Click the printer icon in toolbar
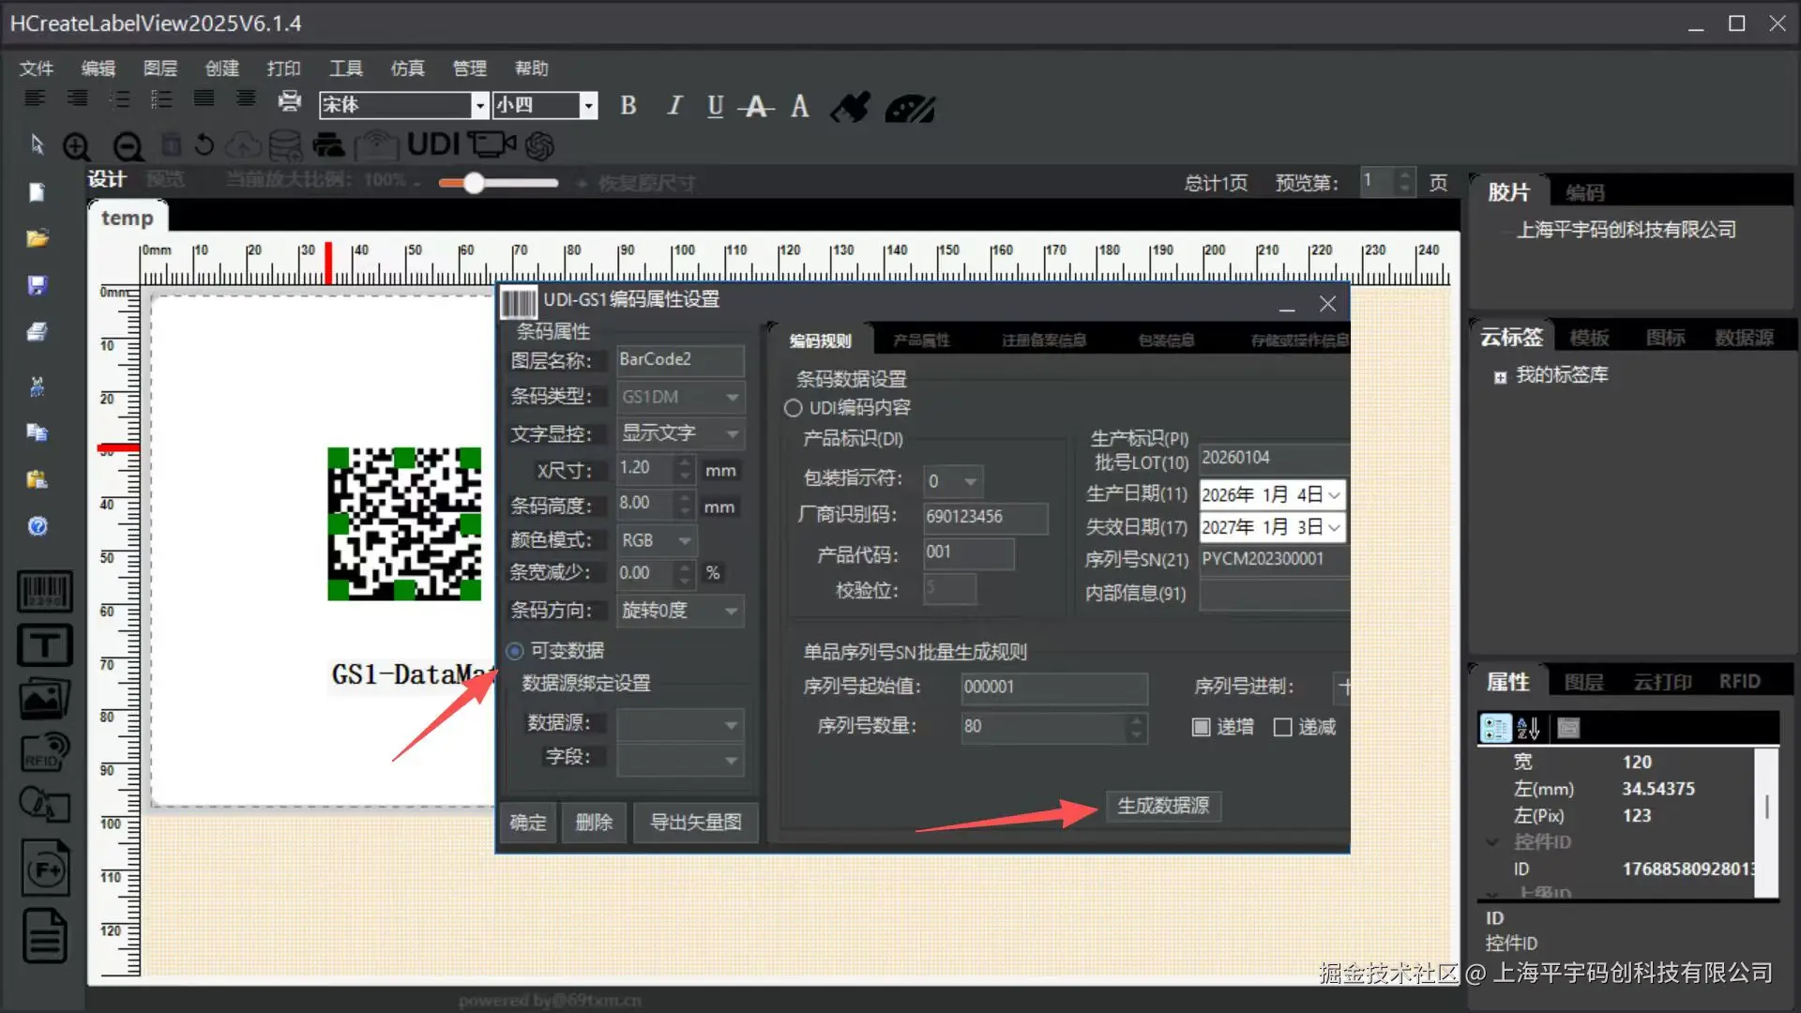Image resolution: width=1801 pixels, height=1013 pixels. [x=290, y=100]
